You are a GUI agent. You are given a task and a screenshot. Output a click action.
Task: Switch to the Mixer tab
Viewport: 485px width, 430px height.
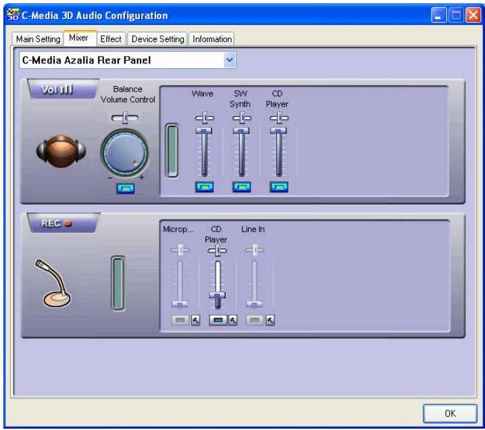[79, 38]
